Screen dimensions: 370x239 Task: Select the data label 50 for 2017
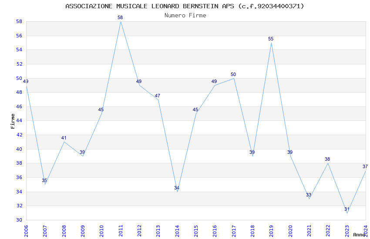233,74
